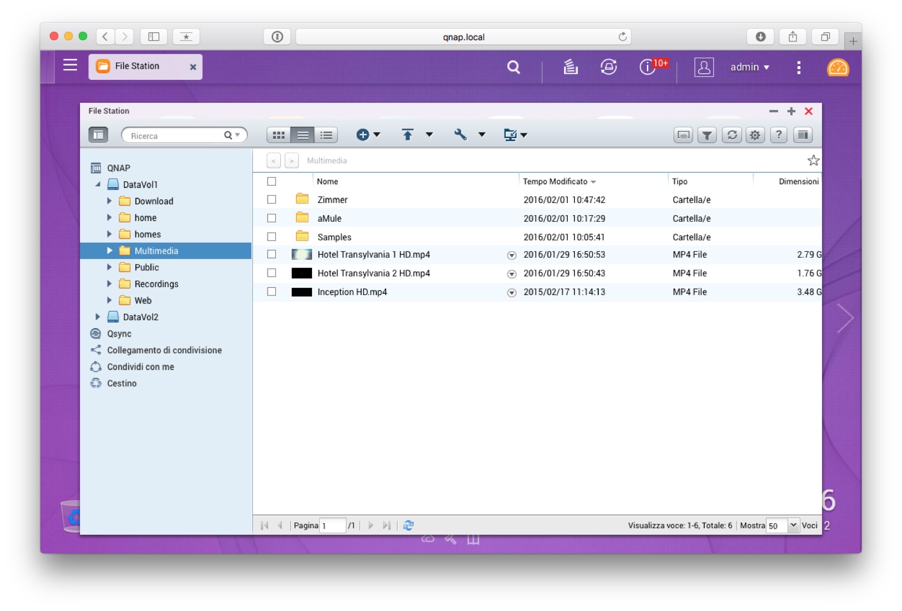
Task: Open the admin user dropdown
Action: point(749,67)
